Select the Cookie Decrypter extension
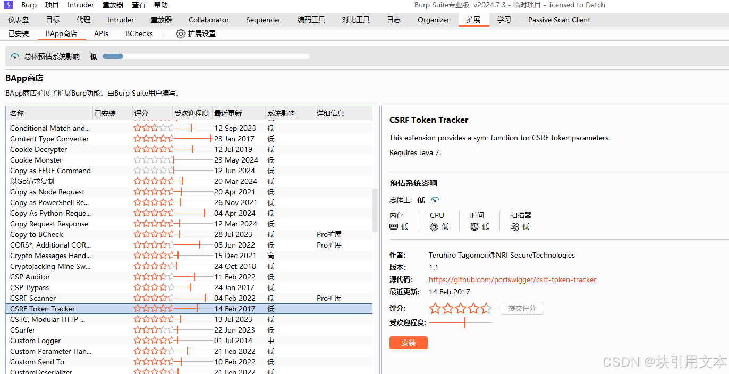Image resolution: width=729 pixels, height=374 pixels. tap(189, 149)
